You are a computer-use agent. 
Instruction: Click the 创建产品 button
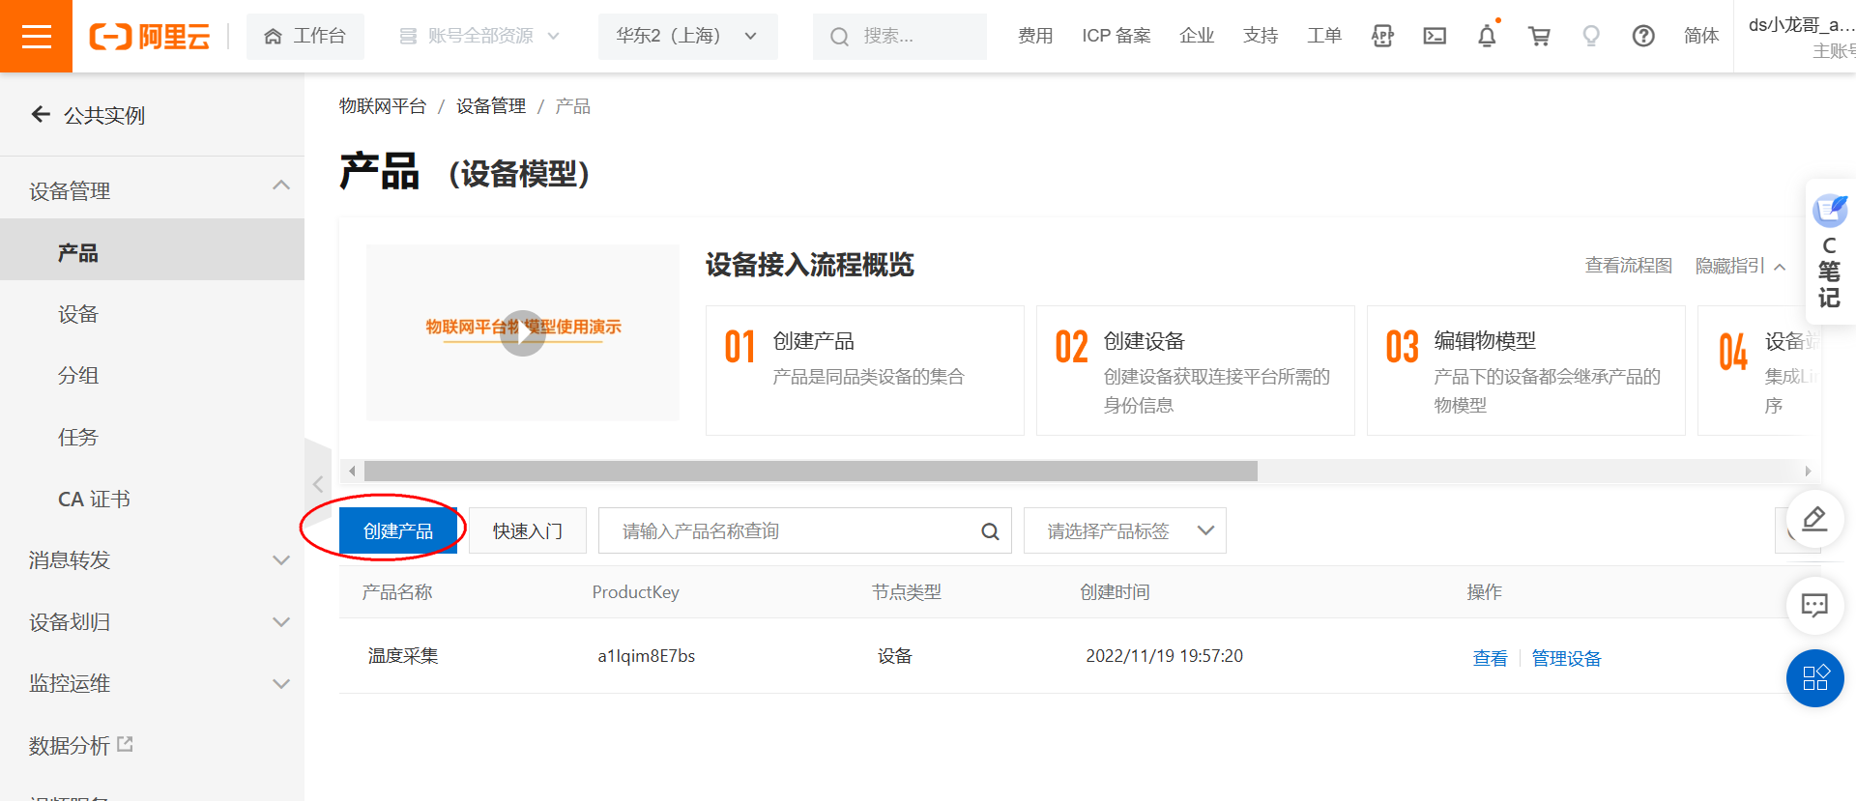[398, 530]
